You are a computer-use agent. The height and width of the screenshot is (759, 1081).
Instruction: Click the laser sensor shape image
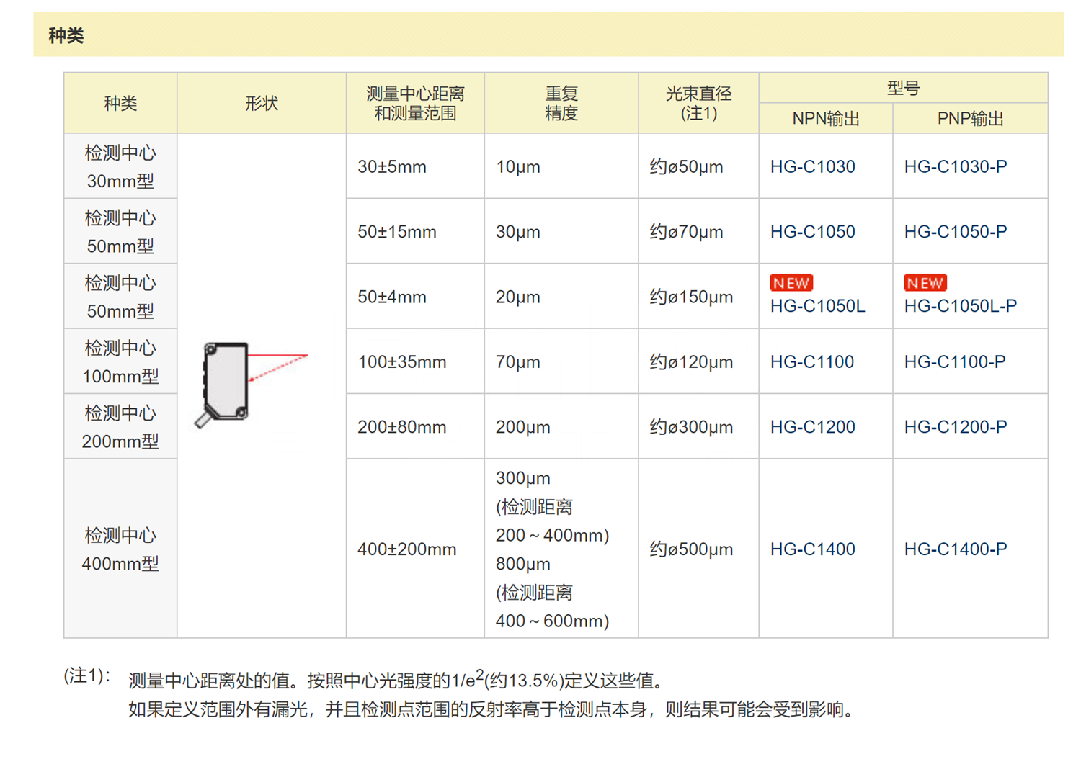coord(251,385)
